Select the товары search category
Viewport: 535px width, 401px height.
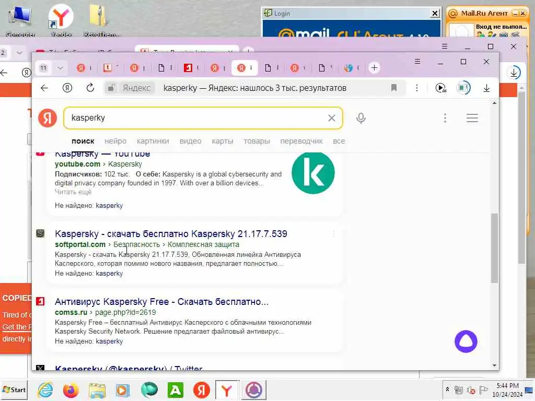click(257, 141)
